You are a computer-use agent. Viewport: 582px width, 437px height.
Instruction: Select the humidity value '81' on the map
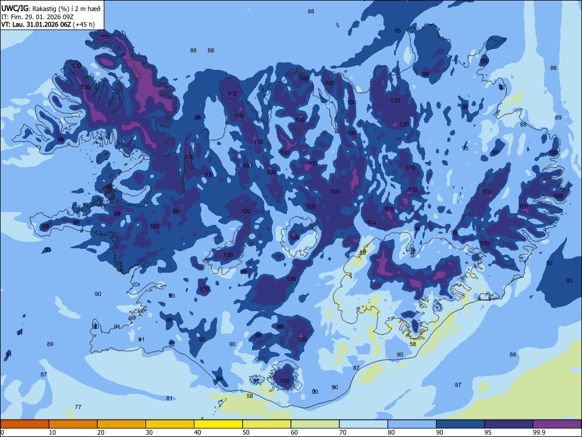click(x=169, y=398)
